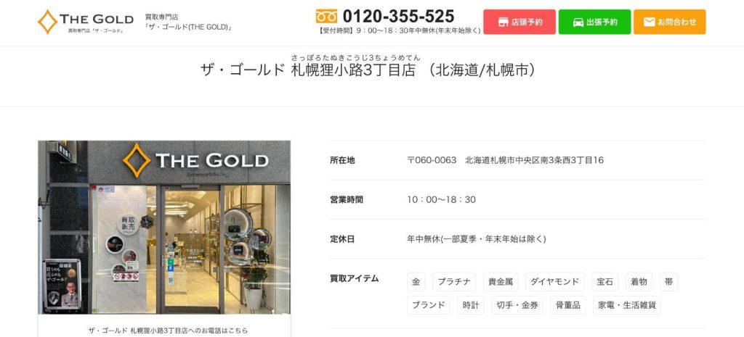Open the お問合わせ contact button
Screen dimensions: 744x337
click(669, 22)
